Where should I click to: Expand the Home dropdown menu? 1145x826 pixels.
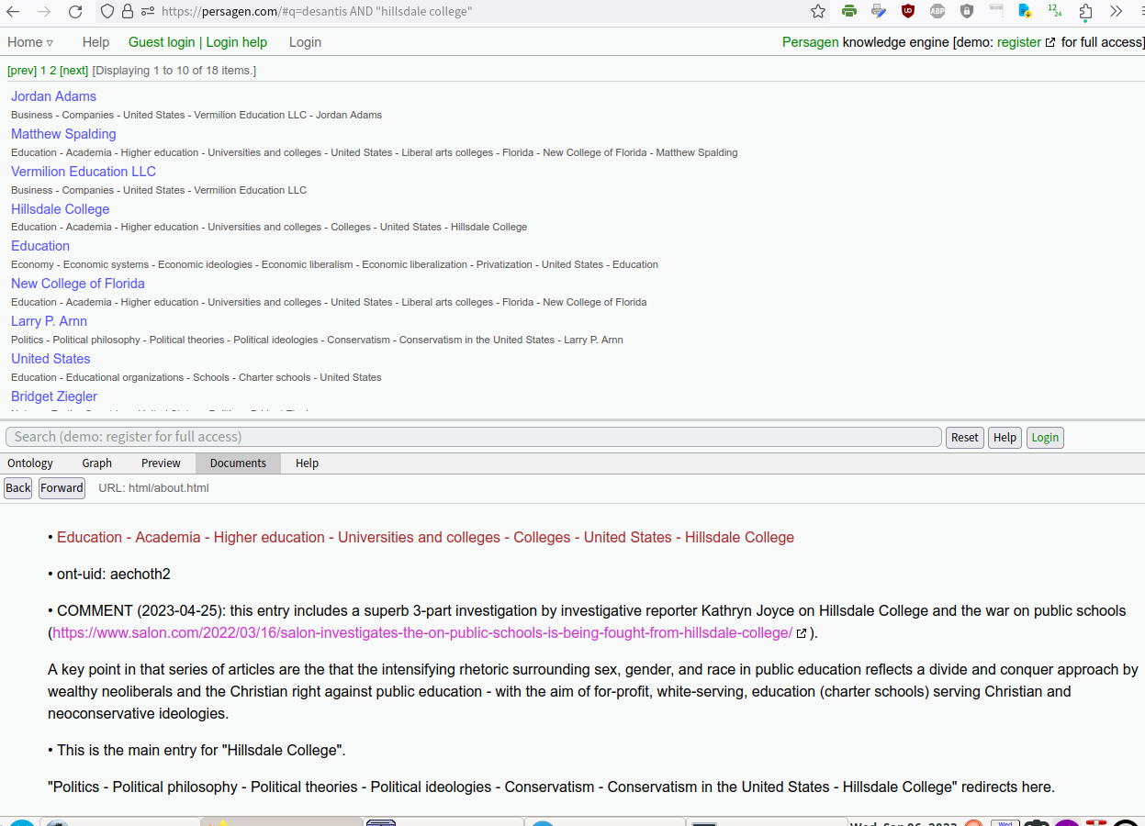(30, 42)
